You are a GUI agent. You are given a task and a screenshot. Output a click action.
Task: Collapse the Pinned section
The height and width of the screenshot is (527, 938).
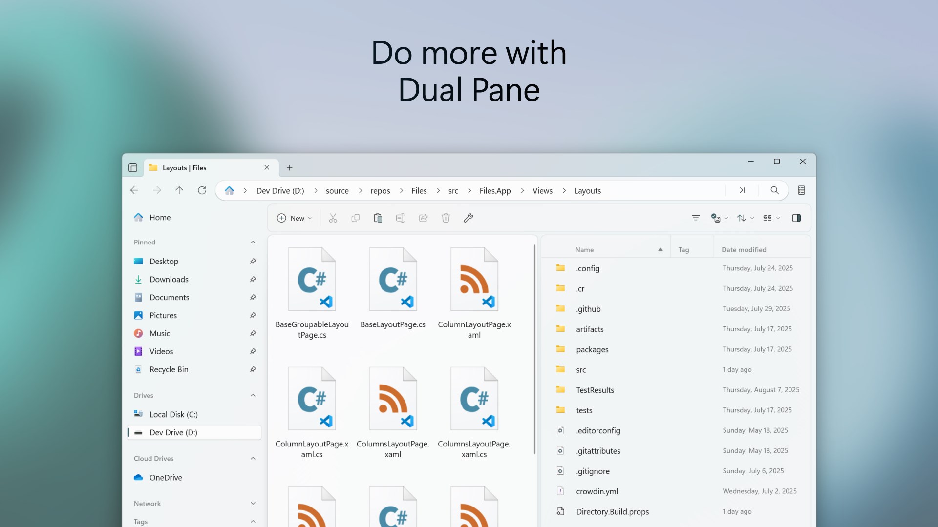click(x=253, y=242)
